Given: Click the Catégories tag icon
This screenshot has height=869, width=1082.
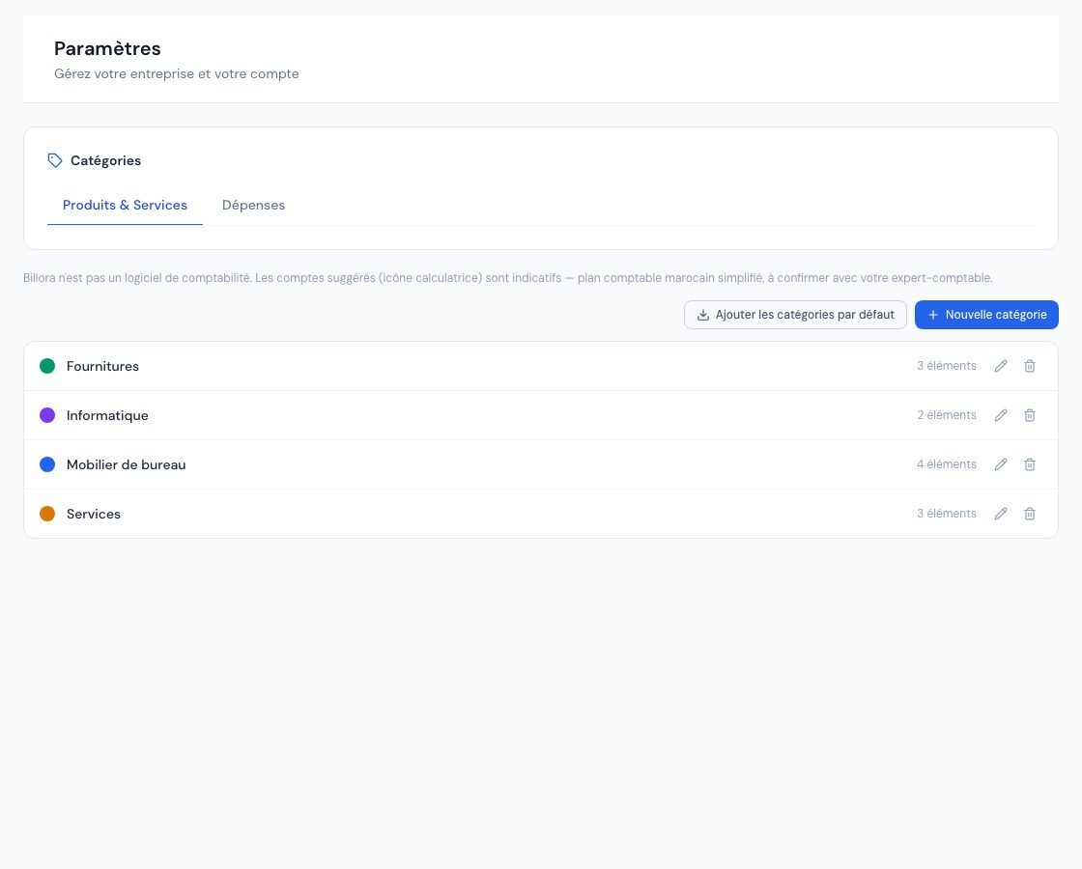Looking at the screenshot, I should [54, 160].
